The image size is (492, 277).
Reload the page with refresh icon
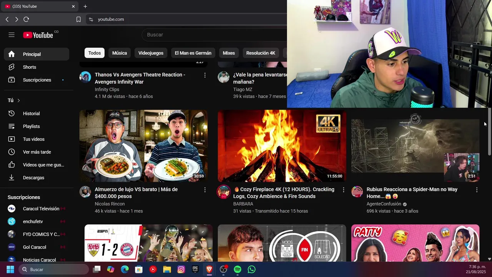click(x=26, y=19)
